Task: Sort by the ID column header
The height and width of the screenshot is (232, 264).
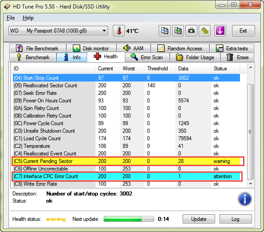Action: pyautogui.click(x=54, y=69)
